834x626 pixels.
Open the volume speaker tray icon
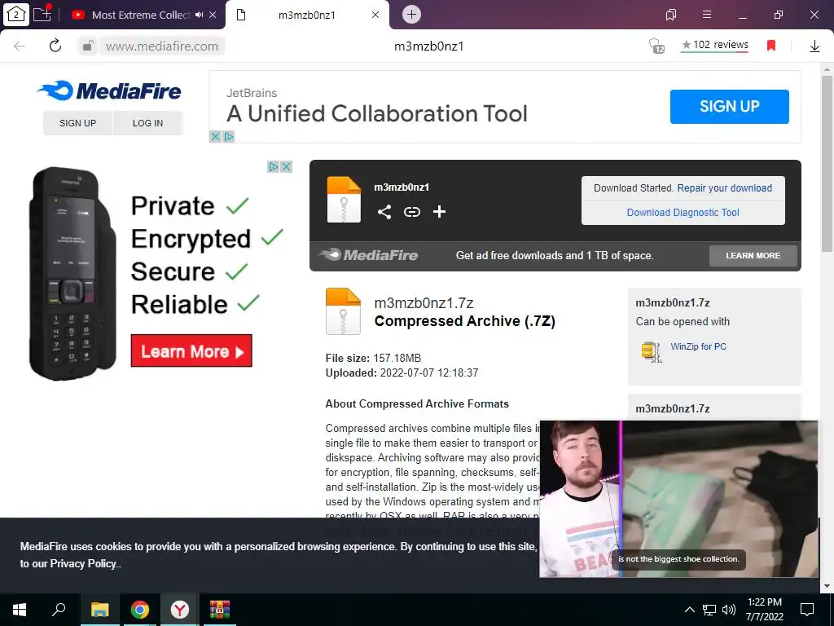(729, 610)
